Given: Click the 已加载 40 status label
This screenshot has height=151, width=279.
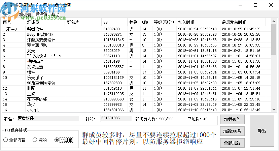Looking at the screenshot, I should (198, 119).
